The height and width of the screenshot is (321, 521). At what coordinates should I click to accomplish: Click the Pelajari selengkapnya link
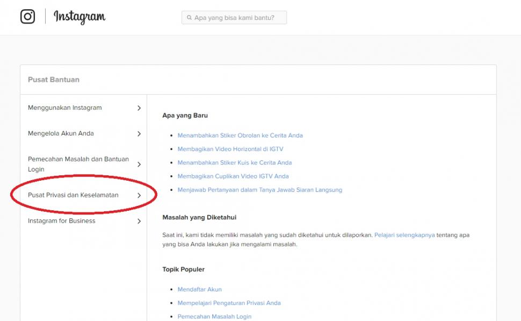point(404,235)
